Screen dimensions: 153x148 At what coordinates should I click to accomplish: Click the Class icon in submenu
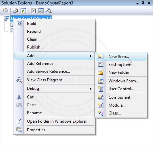101,113
